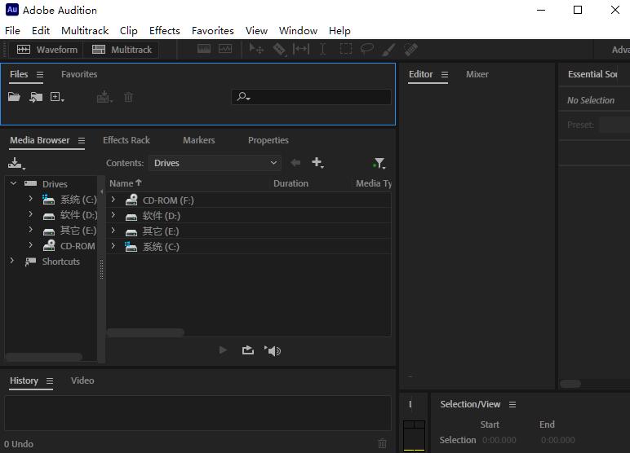Select the Slip tool
Image resolution: width=630 pixels, height=453 pixels.
tap(301, 50)
